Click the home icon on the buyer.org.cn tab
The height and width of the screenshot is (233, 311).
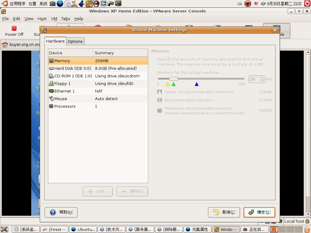point(5,44)
